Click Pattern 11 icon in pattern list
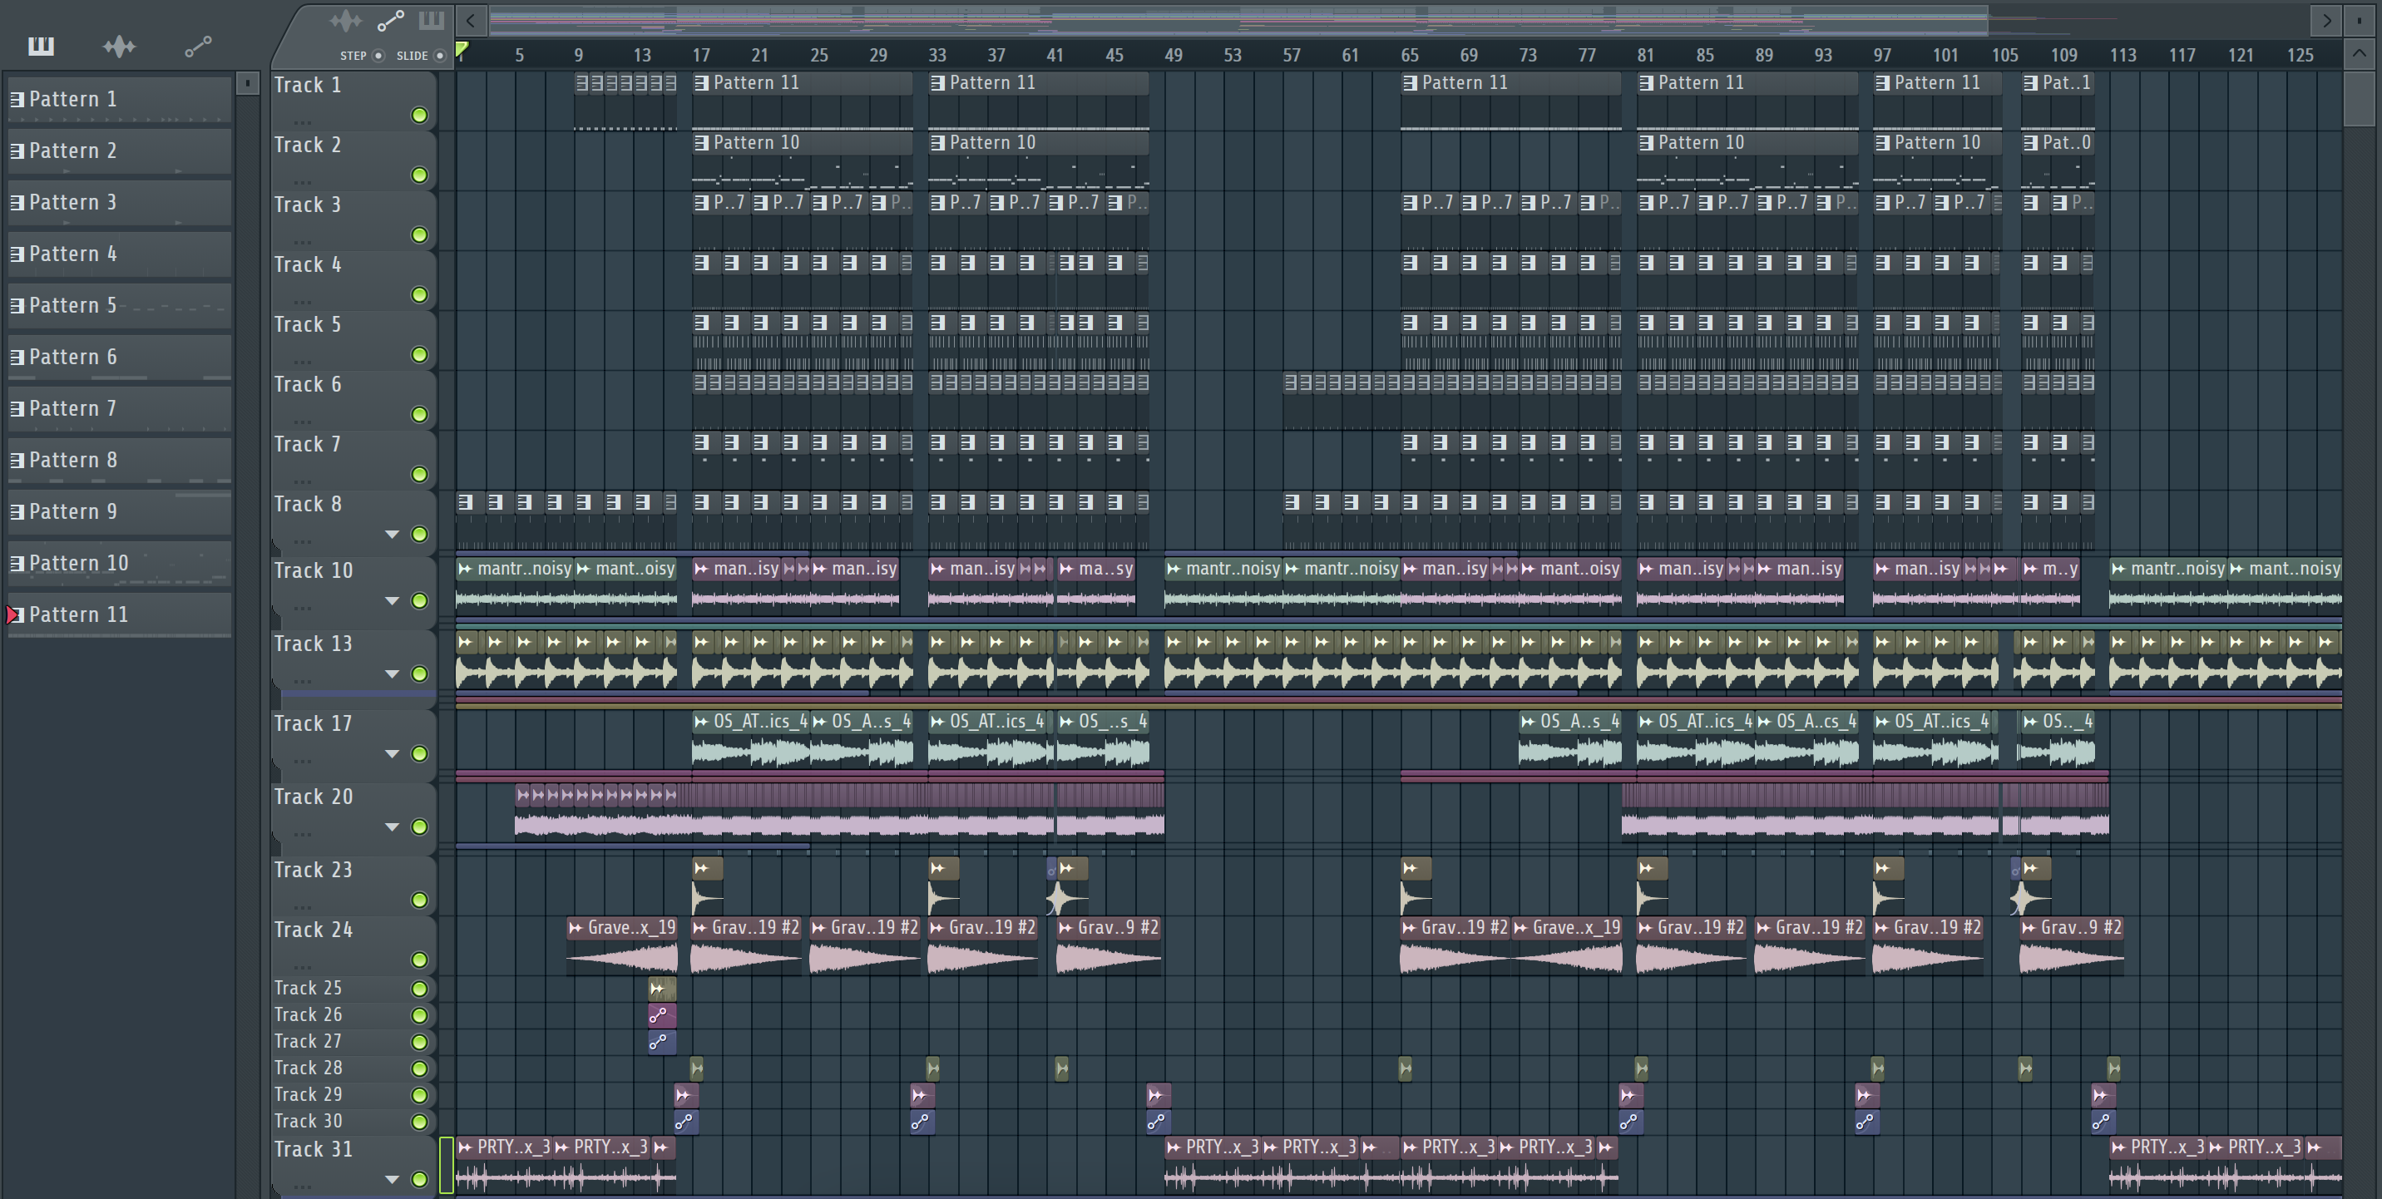Screen dimensions: 2382x1199 pos(16,614)
